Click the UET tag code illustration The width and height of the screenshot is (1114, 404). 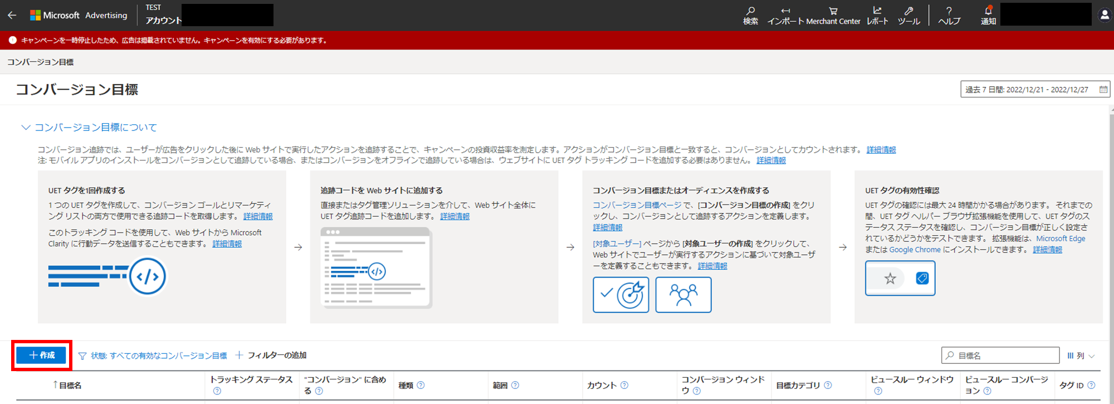107,276
